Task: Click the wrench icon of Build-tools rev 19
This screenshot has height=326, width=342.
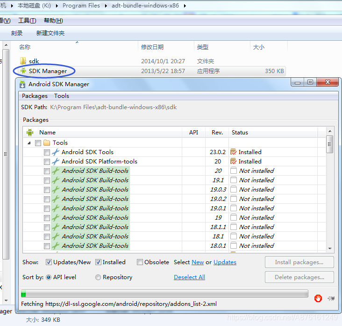Action: coord(56,218)
